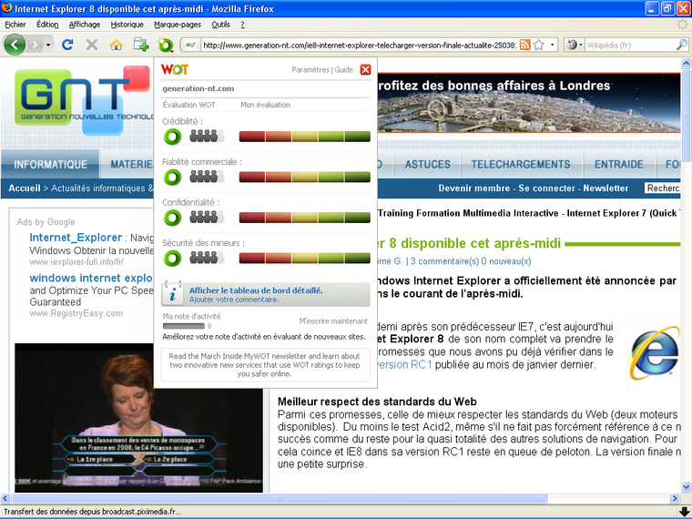Screen dimensions: 692x519
Task: Open the Internet_Explorer Google ad link
Action: 76,238
